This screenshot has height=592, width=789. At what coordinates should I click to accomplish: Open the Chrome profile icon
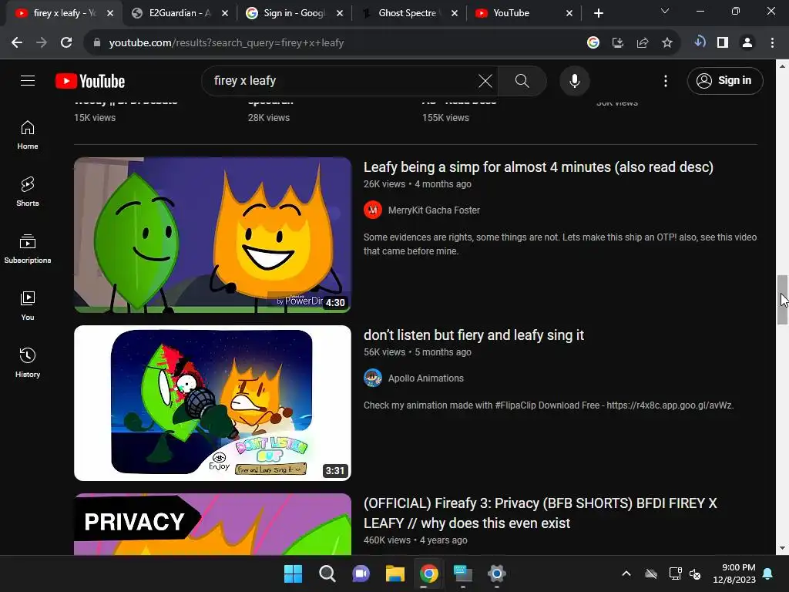(x=747, y=43)
